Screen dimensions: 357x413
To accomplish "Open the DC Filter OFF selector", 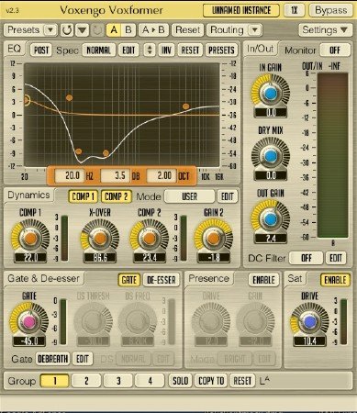I will pyautogui.click(x=307, y=258).
